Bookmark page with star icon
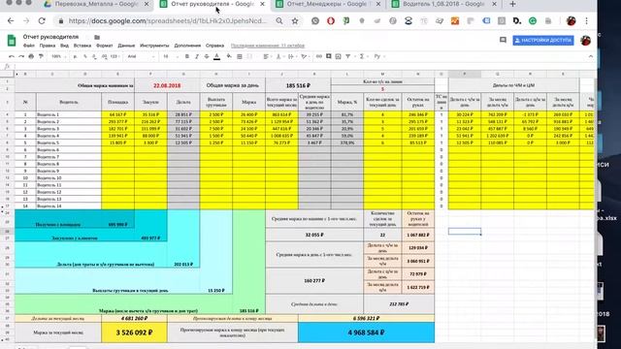Viewport: 621px width, 349px height. coord(295,21)
